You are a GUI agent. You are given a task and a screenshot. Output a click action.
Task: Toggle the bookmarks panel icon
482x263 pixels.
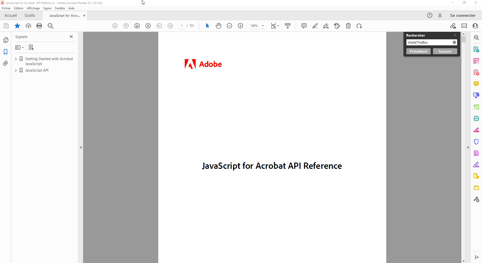click(x=6, y=52)
